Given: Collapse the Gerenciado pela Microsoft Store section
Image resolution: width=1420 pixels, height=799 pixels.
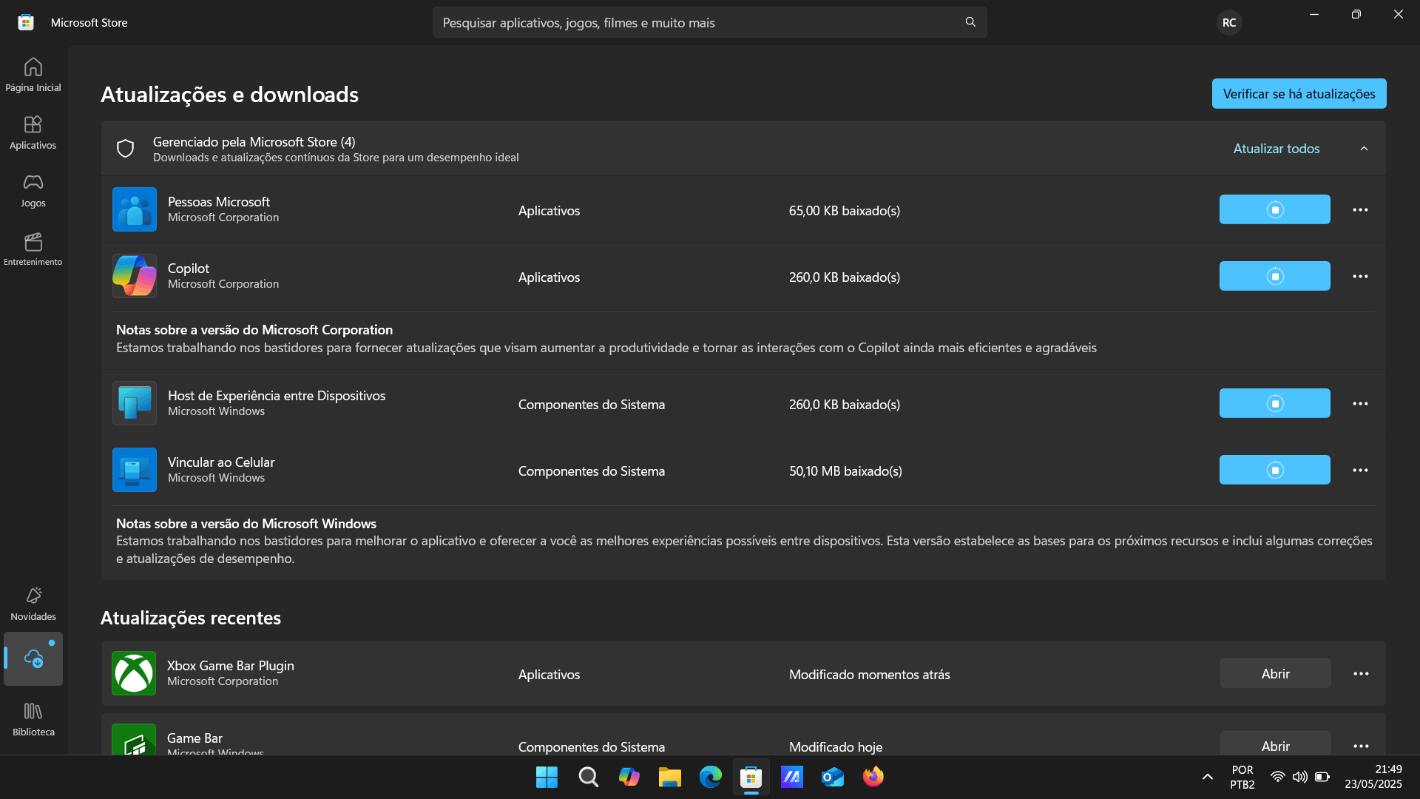Looking at the screenshot, I should click(x=1364, y=149).
